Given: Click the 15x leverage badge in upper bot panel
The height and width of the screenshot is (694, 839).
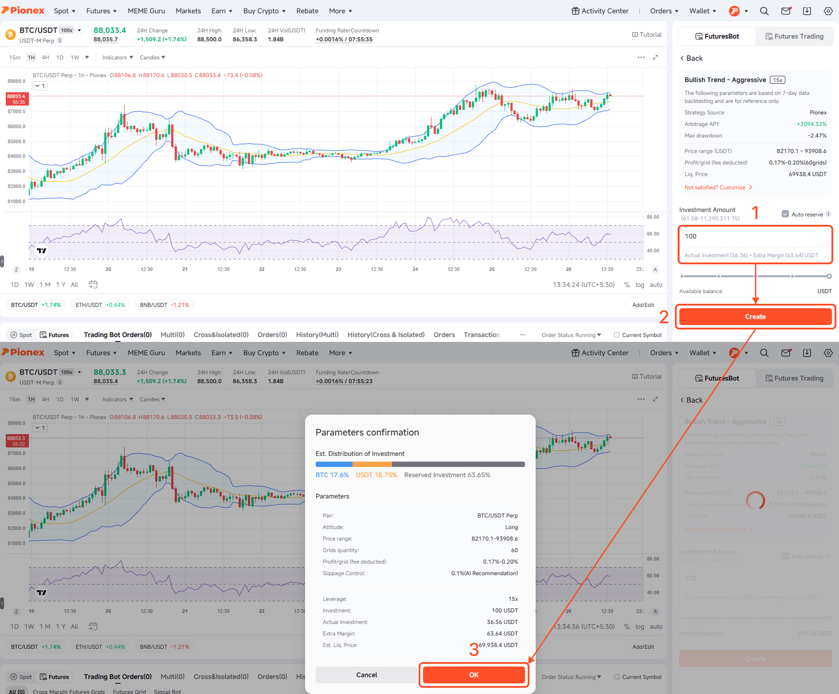Looking at the screenshot, I should 777,80.
